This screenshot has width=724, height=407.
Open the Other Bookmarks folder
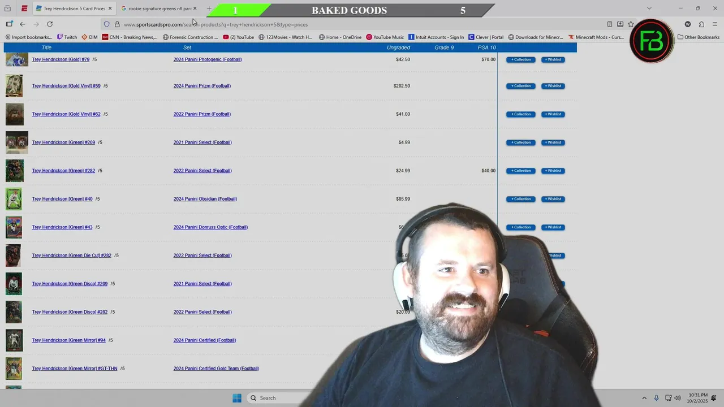[699, 37]
